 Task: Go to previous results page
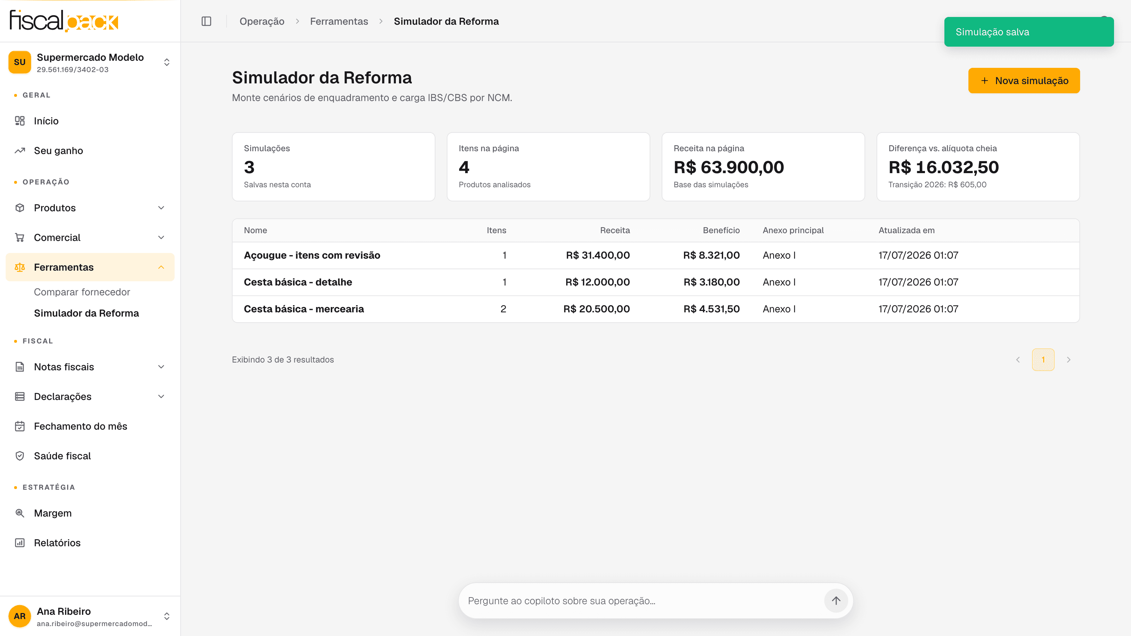(1018, 359)
